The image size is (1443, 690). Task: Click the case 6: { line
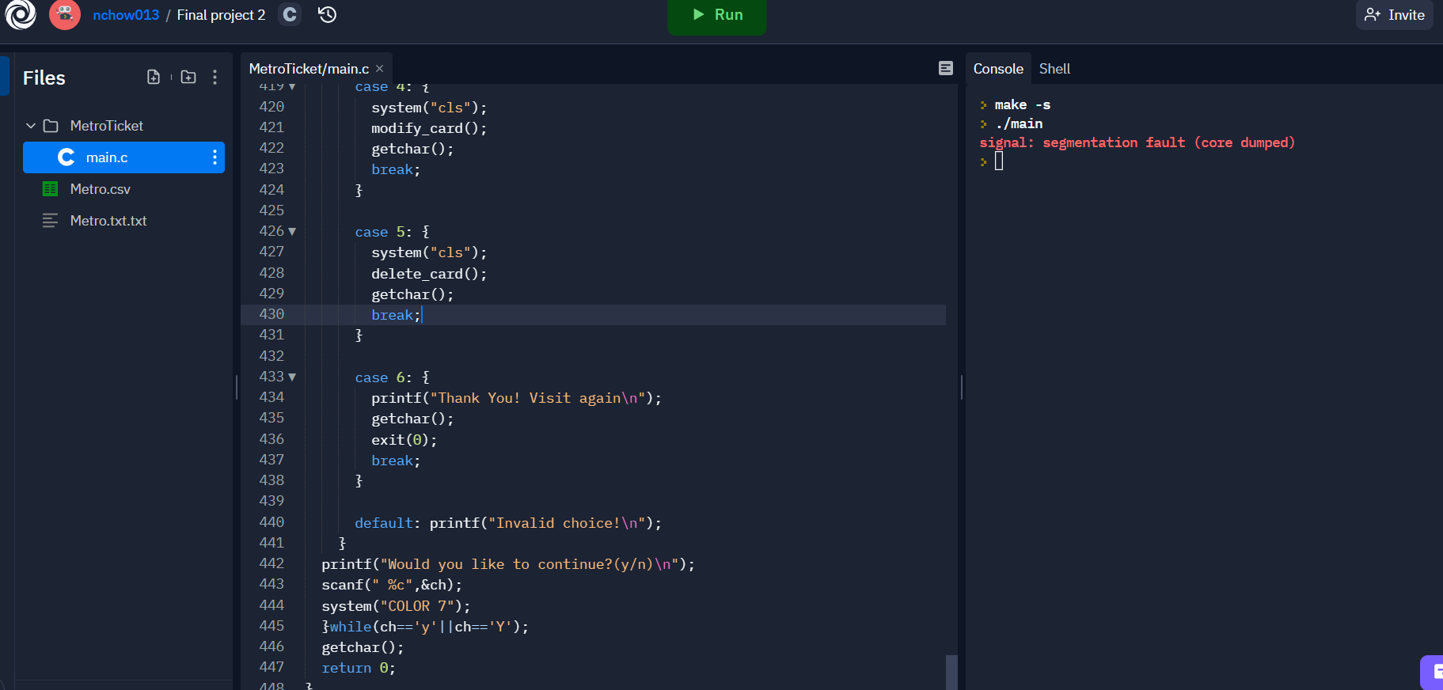click(392, 377)
